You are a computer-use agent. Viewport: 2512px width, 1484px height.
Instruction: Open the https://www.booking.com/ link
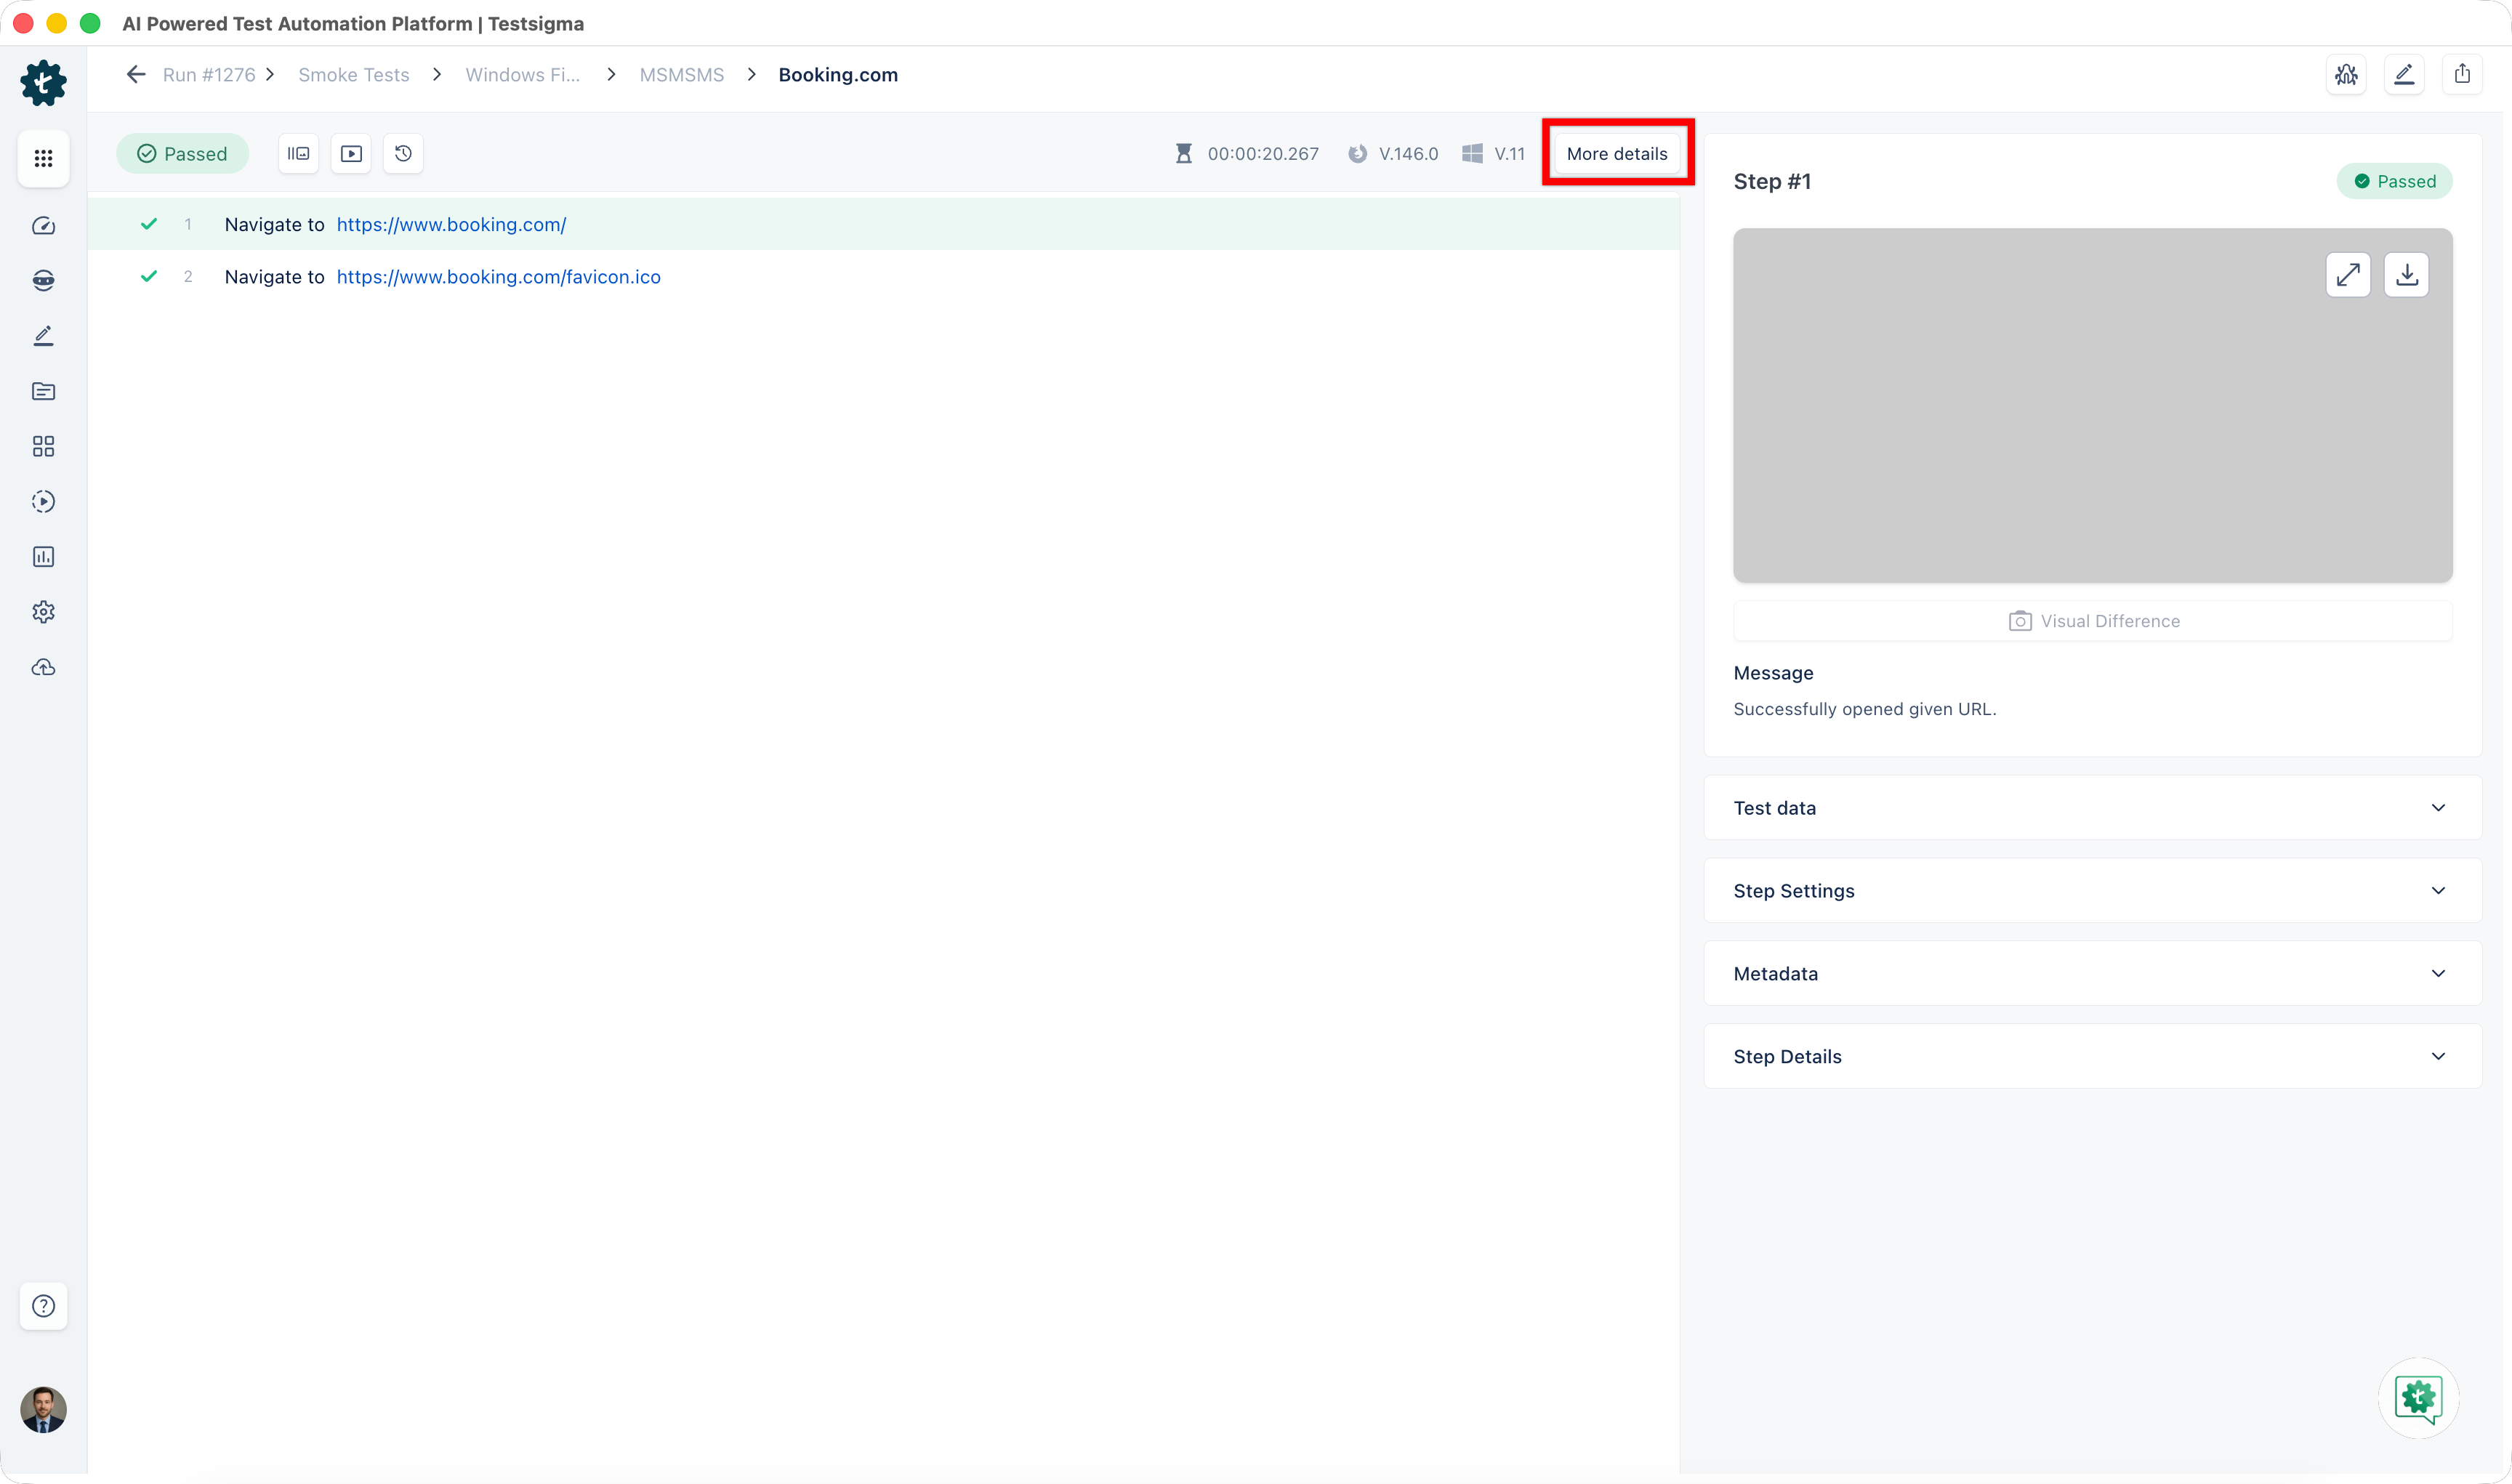(x=451, y=225)
